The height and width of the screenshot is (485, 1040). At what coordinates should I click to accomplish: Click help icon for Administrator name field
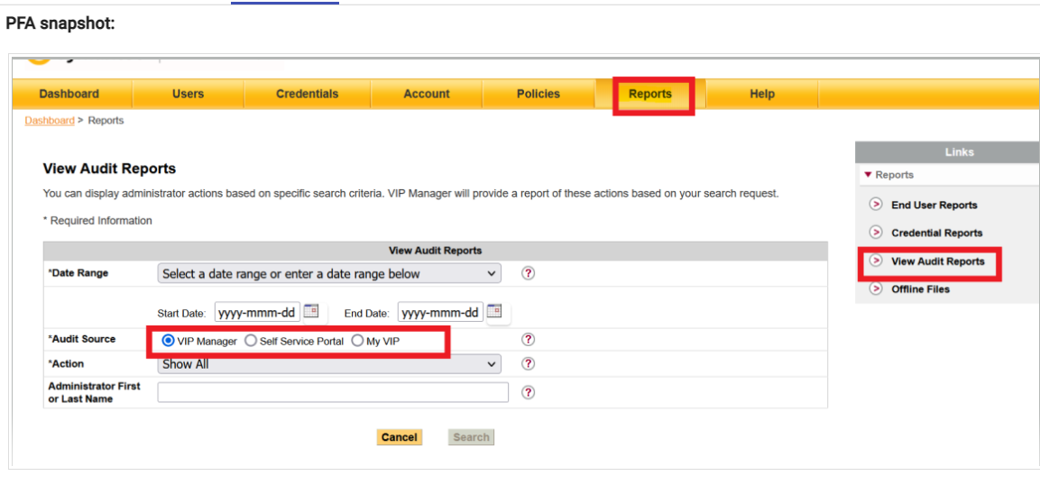(x=529, y=392)
